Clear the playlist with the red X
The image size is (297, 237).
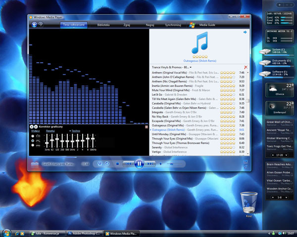tap(246, 67)
